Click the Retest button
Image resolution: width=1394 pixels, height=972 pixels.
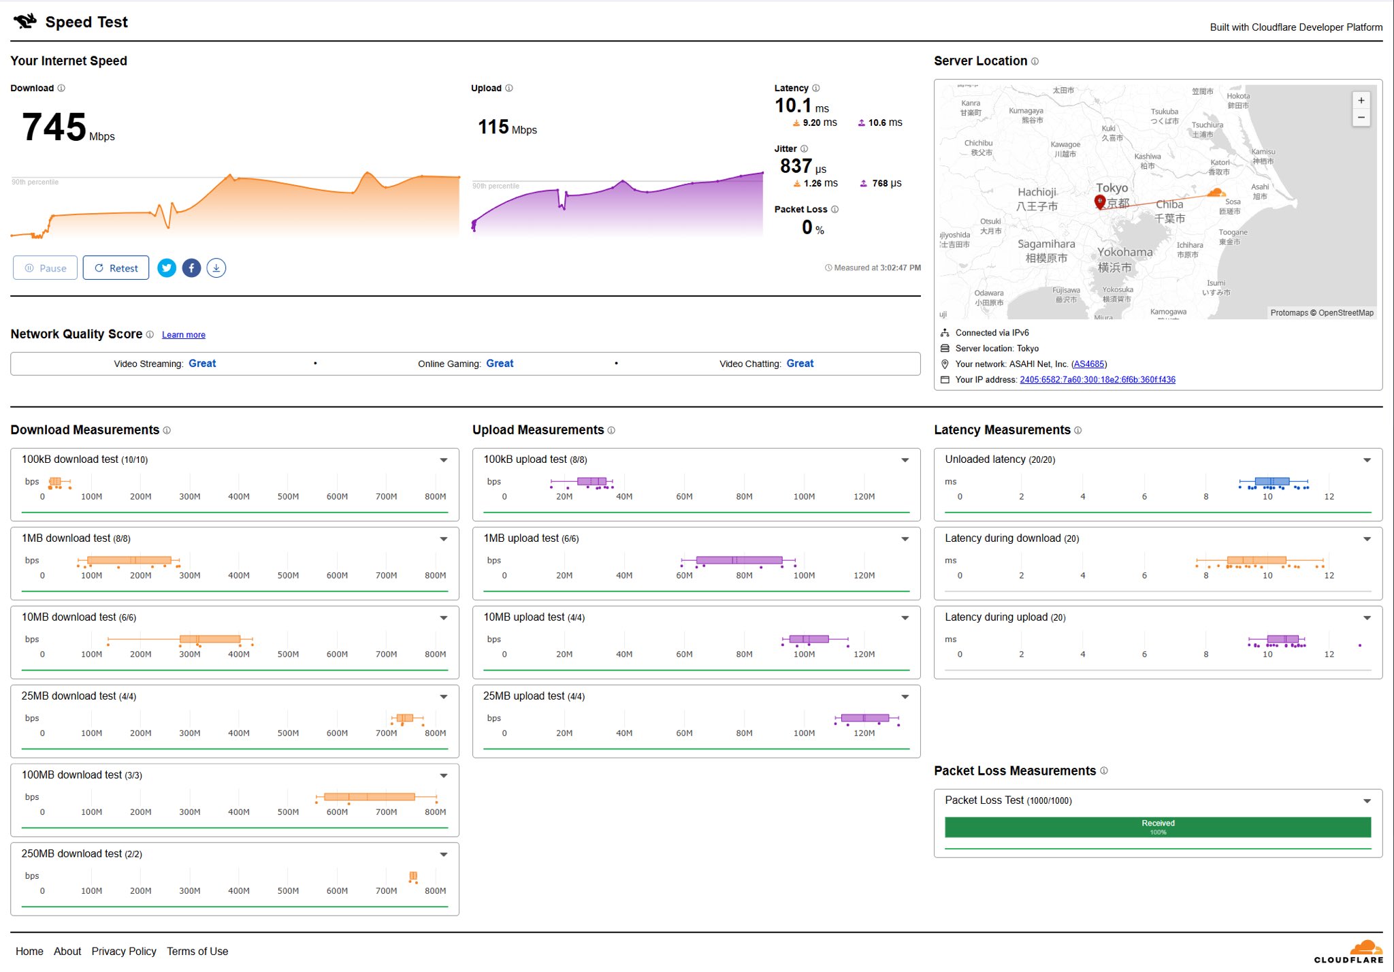click(x=116, y=268)
